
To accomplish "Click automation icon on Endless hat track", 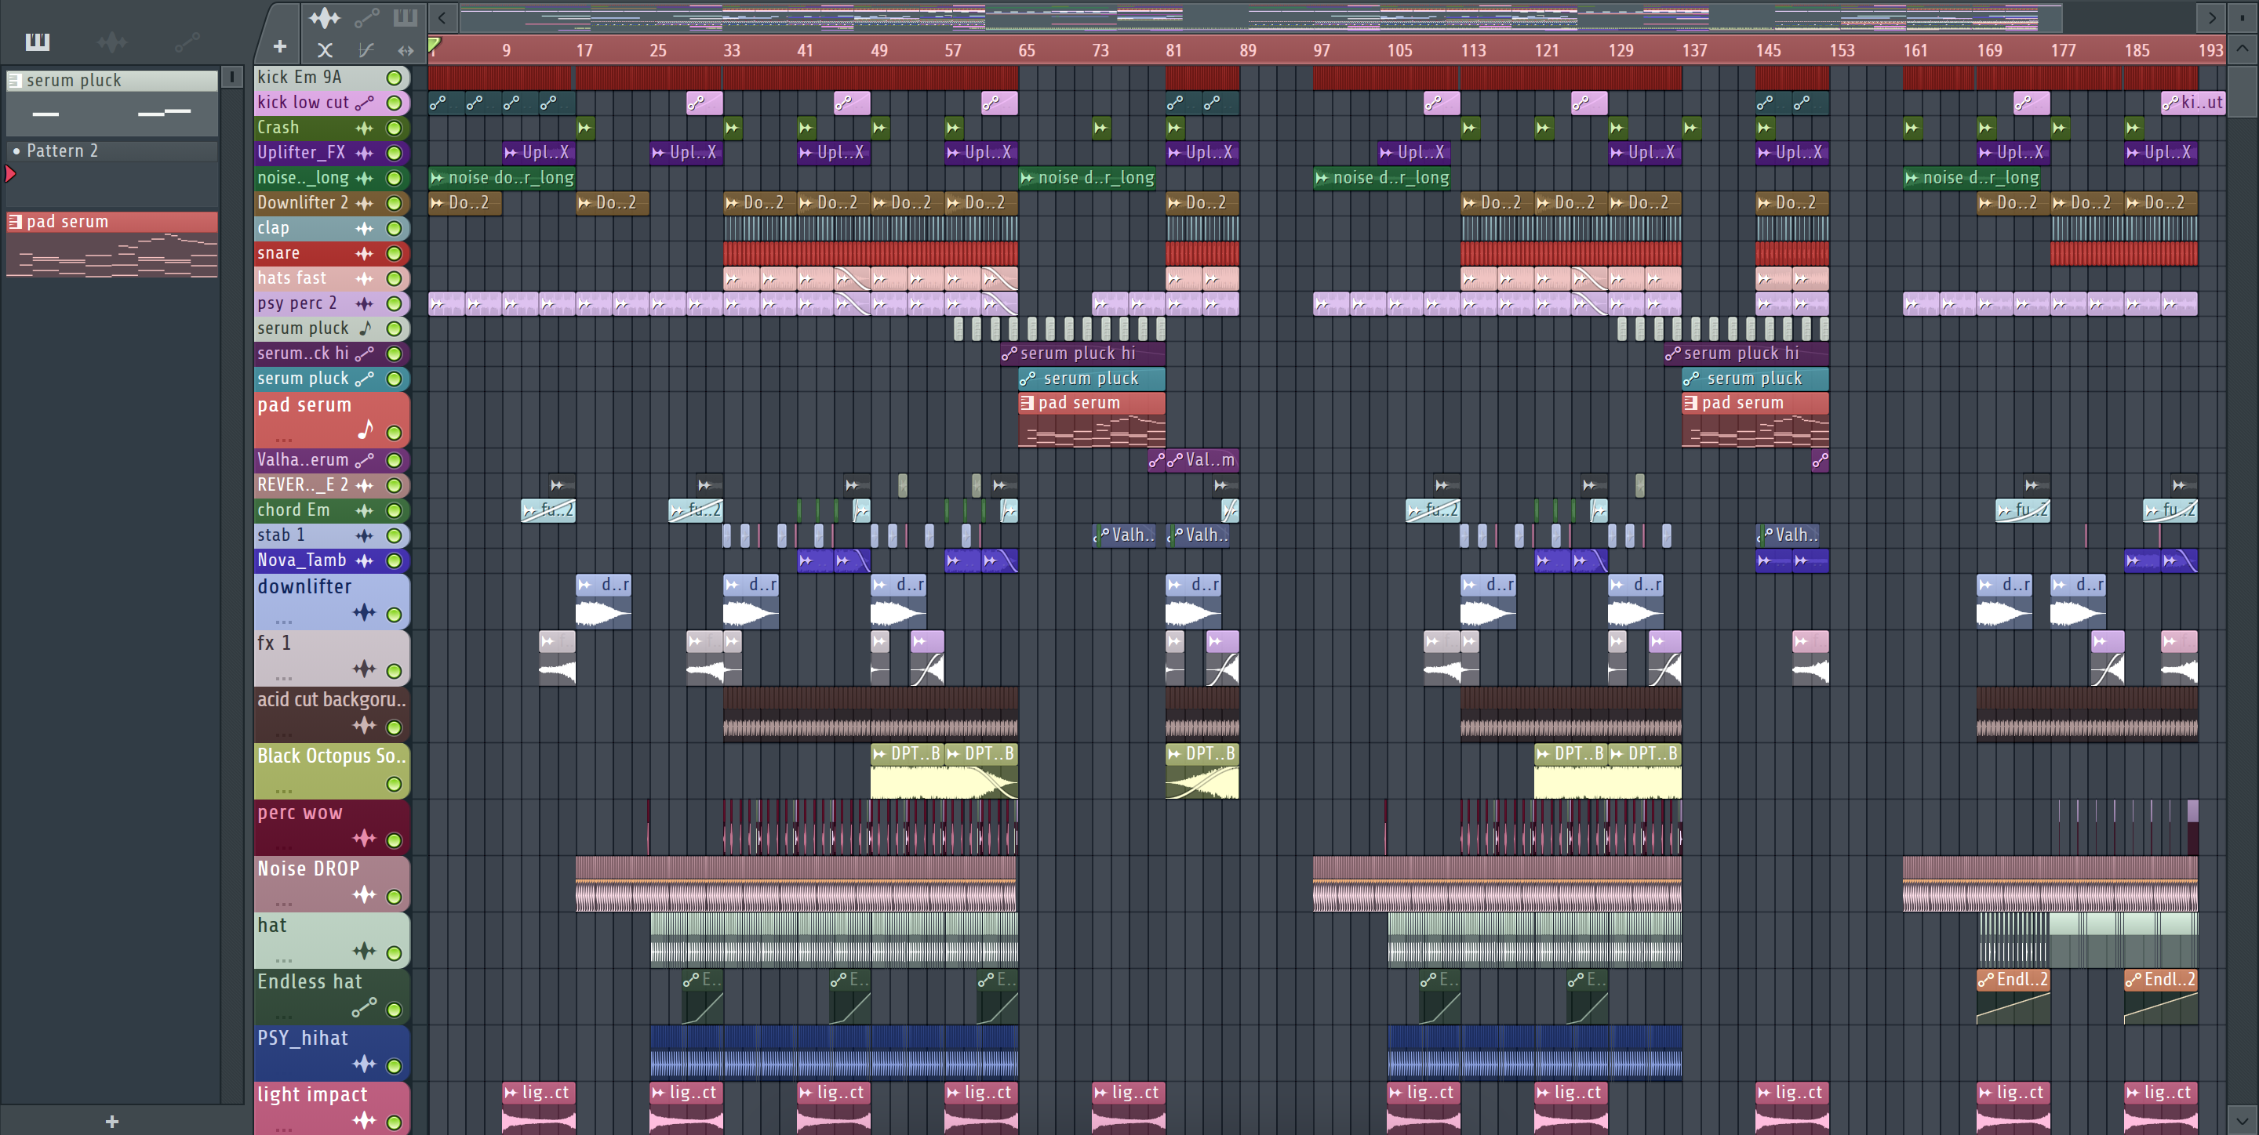I will point(364,1008).
